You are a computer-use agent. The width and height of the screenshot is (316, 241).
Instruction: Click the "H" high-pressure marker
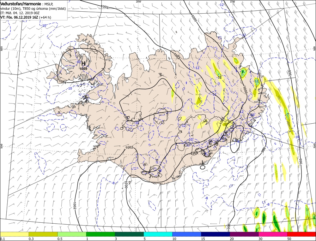(83, 64)
